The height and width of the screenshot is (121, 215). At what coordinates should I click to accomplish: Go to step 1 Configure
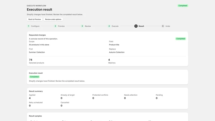[x=33, y=26]
